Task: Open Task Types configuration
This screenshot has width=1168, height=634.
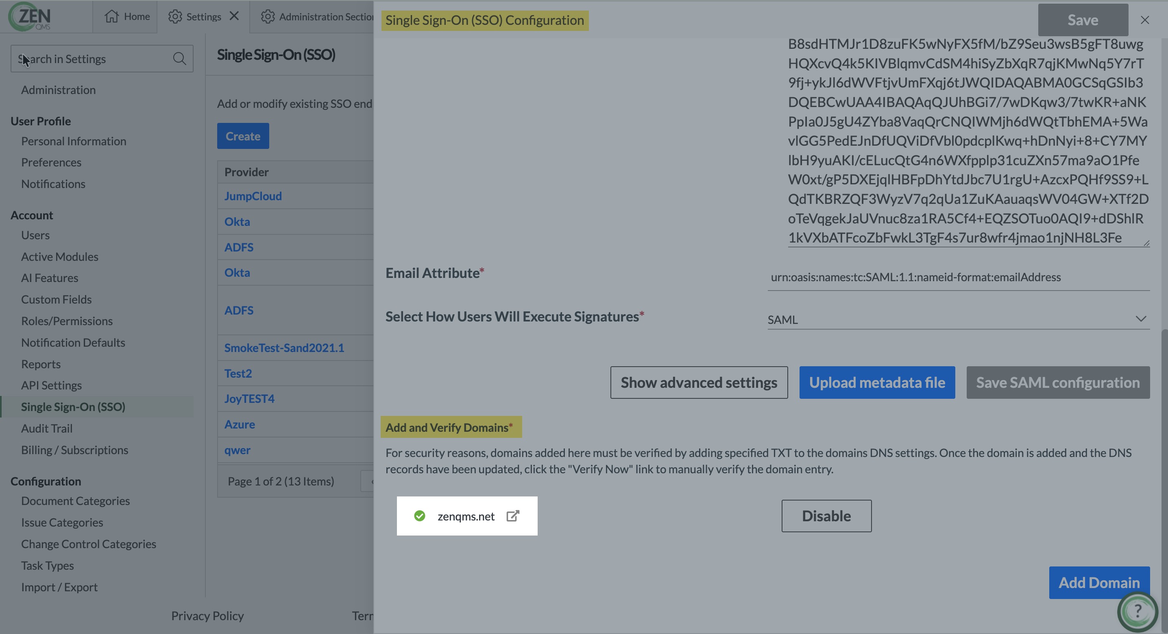Action: click(x=47, y=566)
